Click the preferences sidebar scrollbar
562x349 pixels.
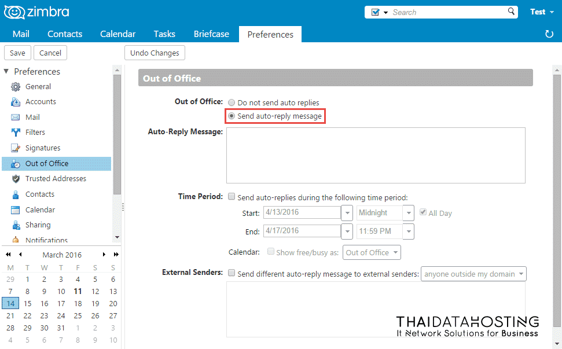tap(117, 135)
